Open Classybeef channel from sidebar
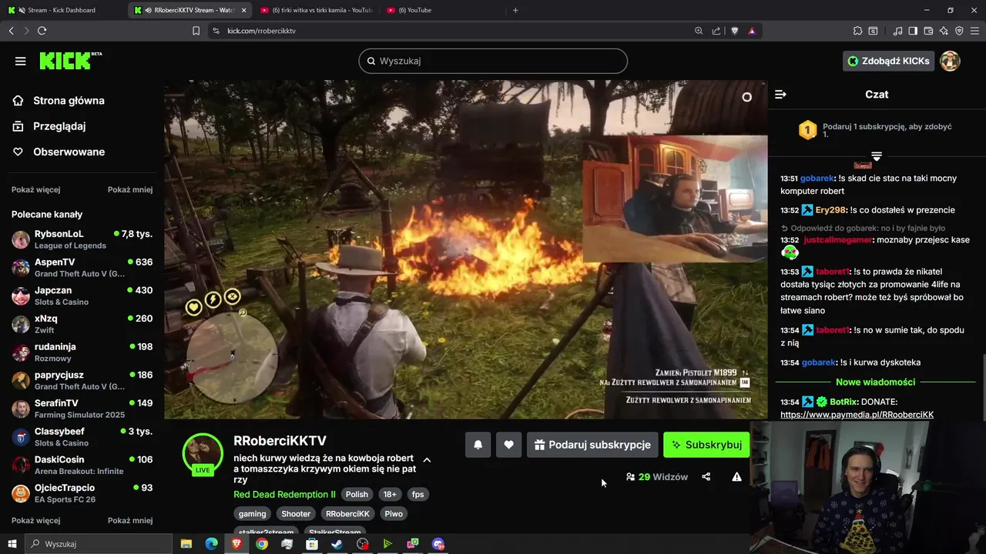This screenshot has width=986, height=554. point(82,437)
